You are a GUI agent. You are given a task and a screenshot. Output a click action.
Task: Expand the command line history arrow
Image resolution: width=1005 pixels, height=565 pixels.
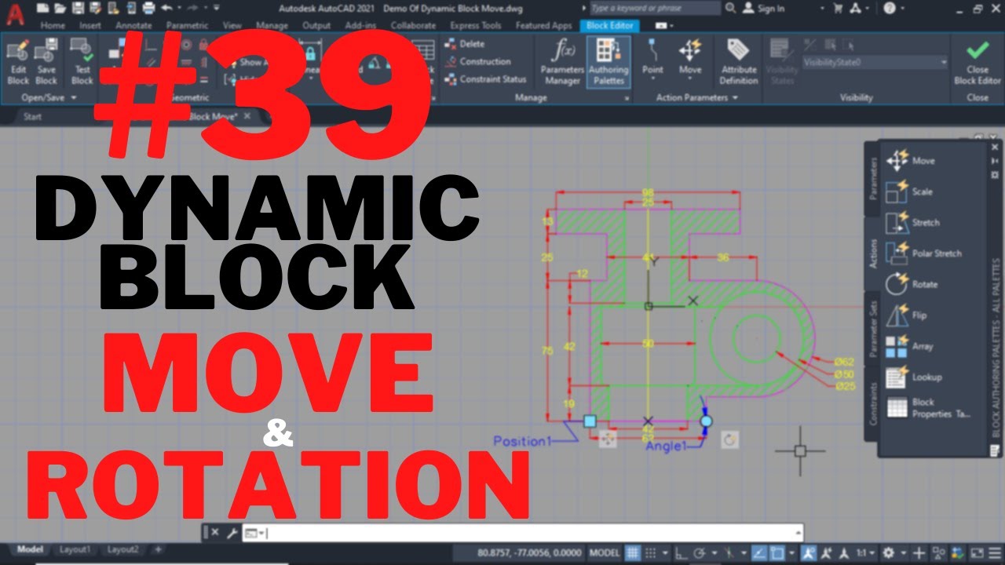coord(799,534)
